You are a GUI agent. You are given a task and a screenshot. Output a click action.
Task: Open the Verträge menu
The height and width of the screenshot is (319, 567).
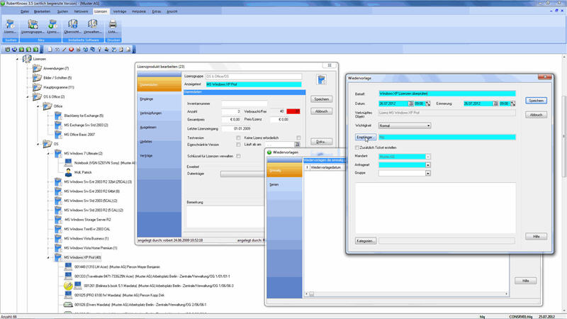(x=120, y=12)
